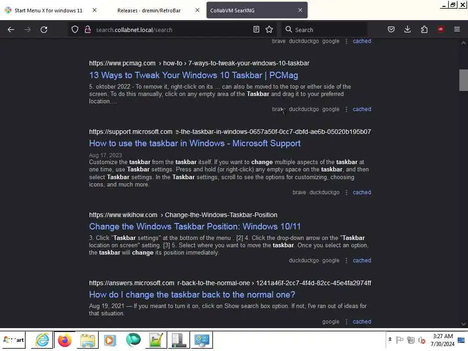
Task: Open tracking protection shield icon
Action: pos(75,30)
